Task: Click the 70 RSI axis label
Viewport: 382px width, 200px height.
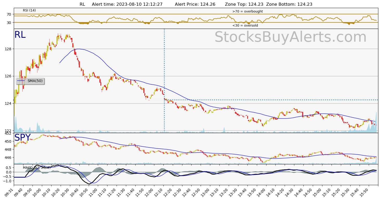Action: point(10,14)
